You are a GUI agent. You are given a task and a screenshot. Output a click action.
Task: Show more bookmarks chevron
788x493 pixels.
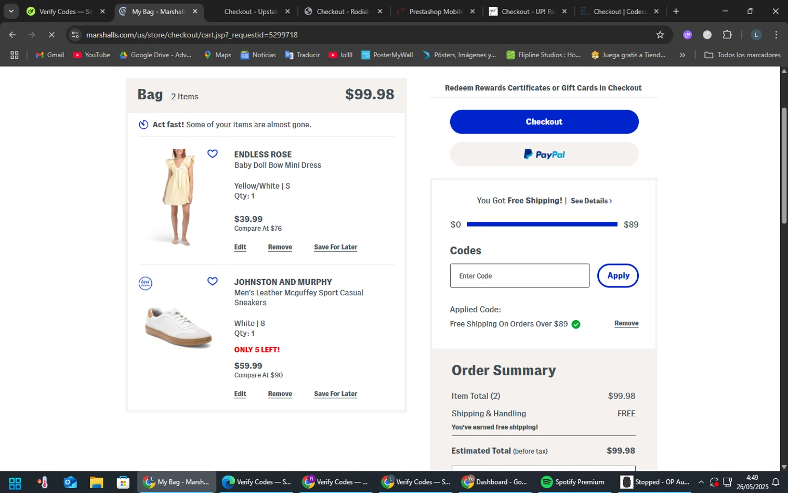[x=682, y=55]
